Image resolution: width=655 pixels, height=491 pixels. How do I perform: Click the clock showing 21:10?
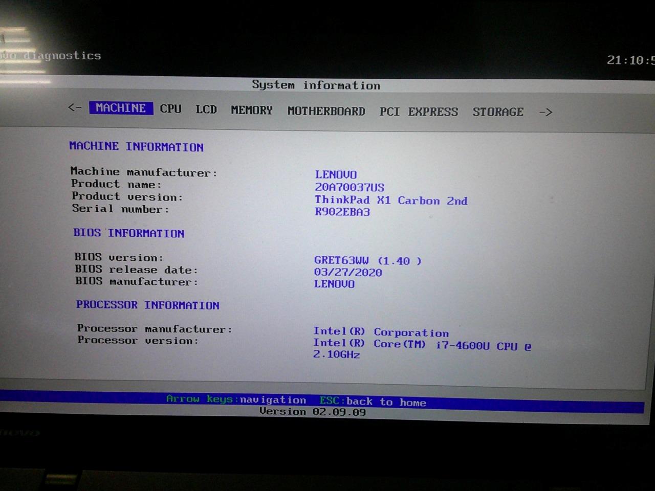coord(630,60)
